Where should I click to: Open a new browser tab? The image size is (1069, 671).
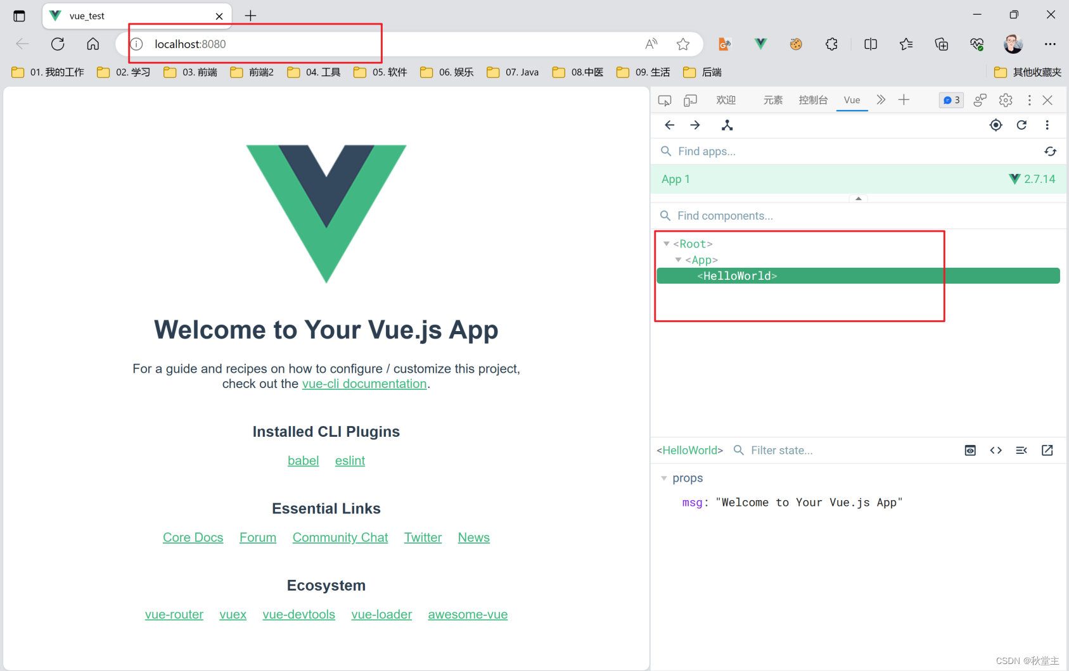point(251,16)
